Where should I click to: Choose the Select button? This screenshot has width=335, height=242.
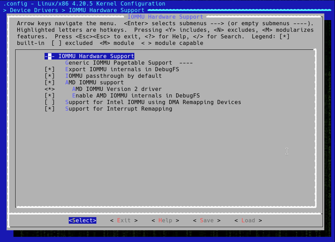pos(82,220)
